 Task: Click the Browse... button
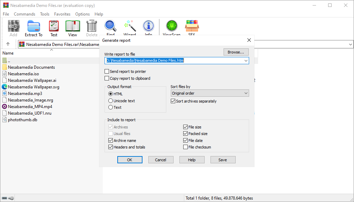[236, 52]
